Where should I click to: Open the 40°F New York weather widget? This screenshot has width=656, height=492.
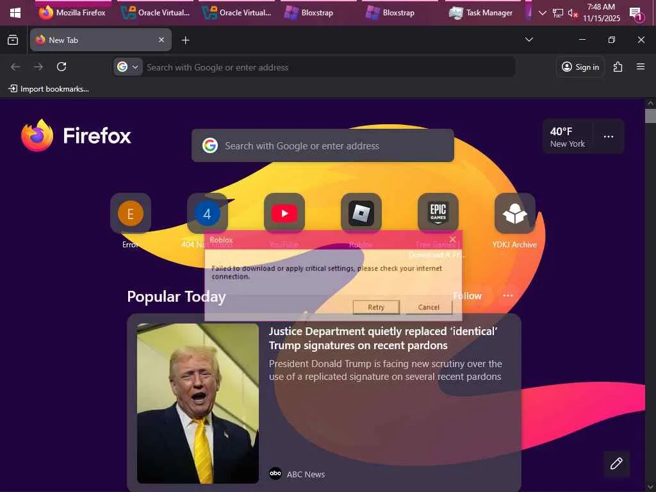tap(568, 137)
